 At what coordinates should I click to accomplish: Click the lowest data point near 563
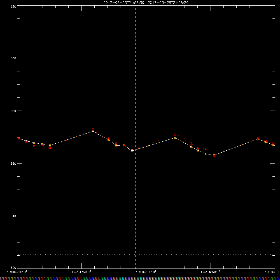click(214, 155)
